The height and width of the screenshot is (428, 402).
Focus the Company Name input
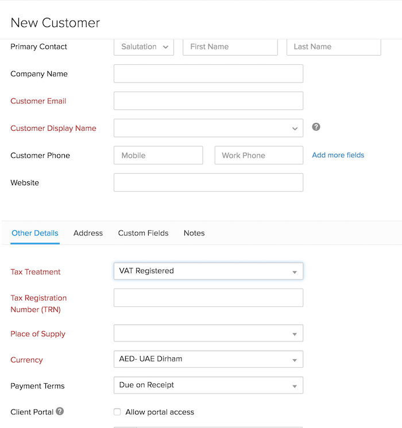[208, 73]
